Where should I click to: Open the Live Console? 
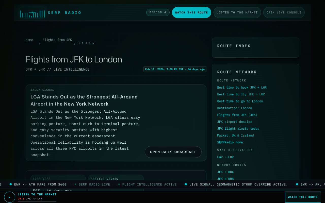(284, 12)
